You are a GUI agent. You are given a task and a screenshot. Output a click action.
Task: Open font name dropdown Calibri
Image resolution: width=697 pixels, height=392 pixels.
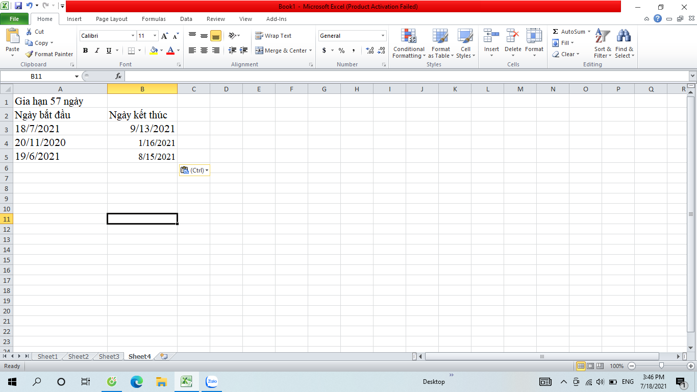coord(133,36)
